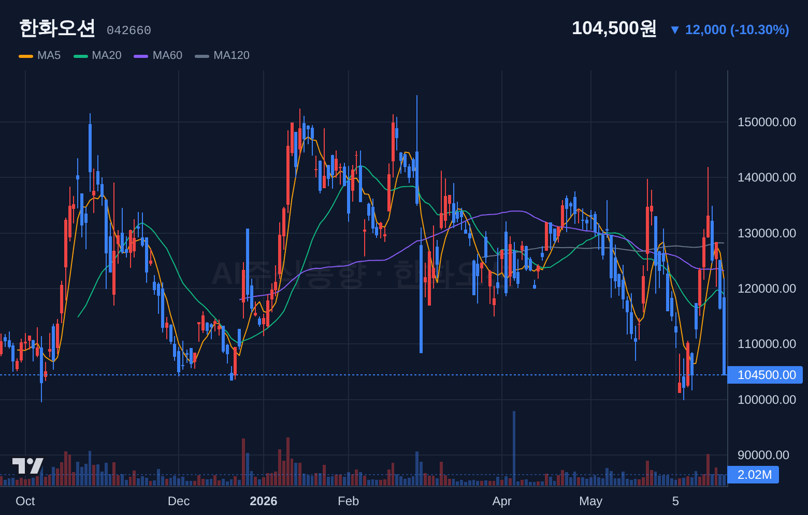The image size is (808, 515).
Task: Click the tallest volume bar near Apr
Action: click(x=514, y=448)
